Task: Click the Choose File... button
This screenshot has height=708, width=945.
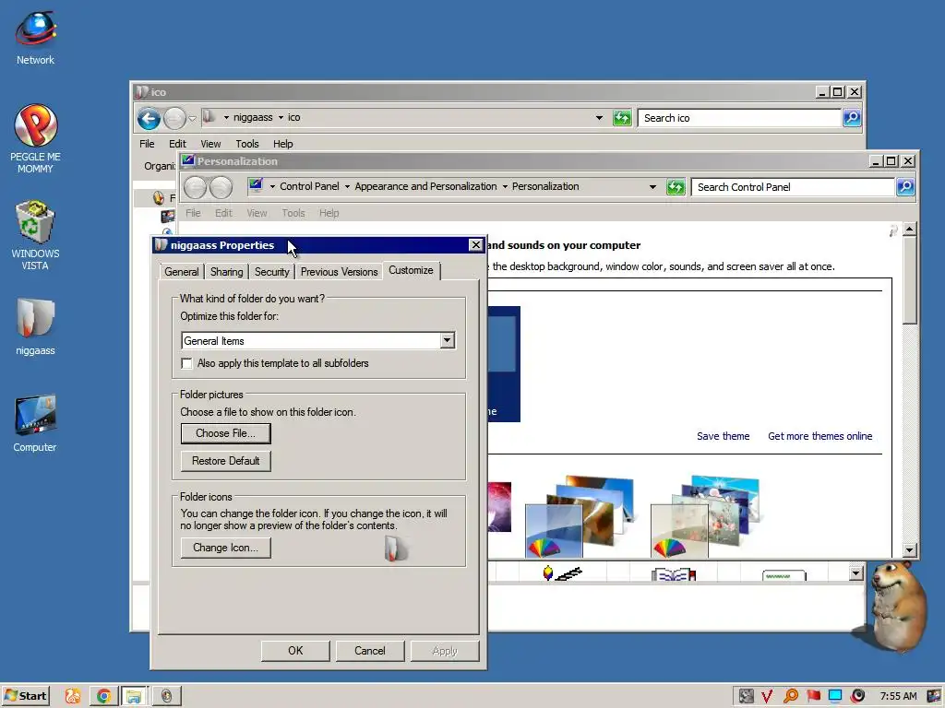Action: [225, 433]
